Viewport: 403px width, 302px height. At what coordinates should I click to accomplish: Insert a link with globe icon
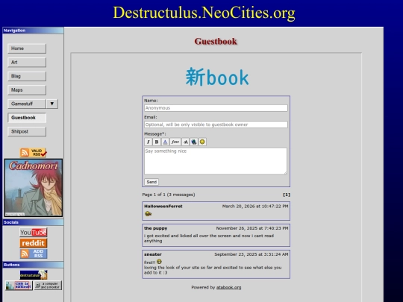click(x=194, y=142)
